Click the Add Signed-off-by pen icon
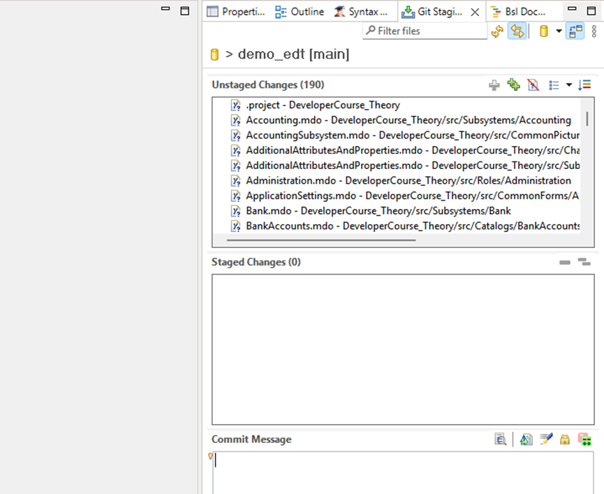This screenshot has height=494, width=604. tap(546, 439)
